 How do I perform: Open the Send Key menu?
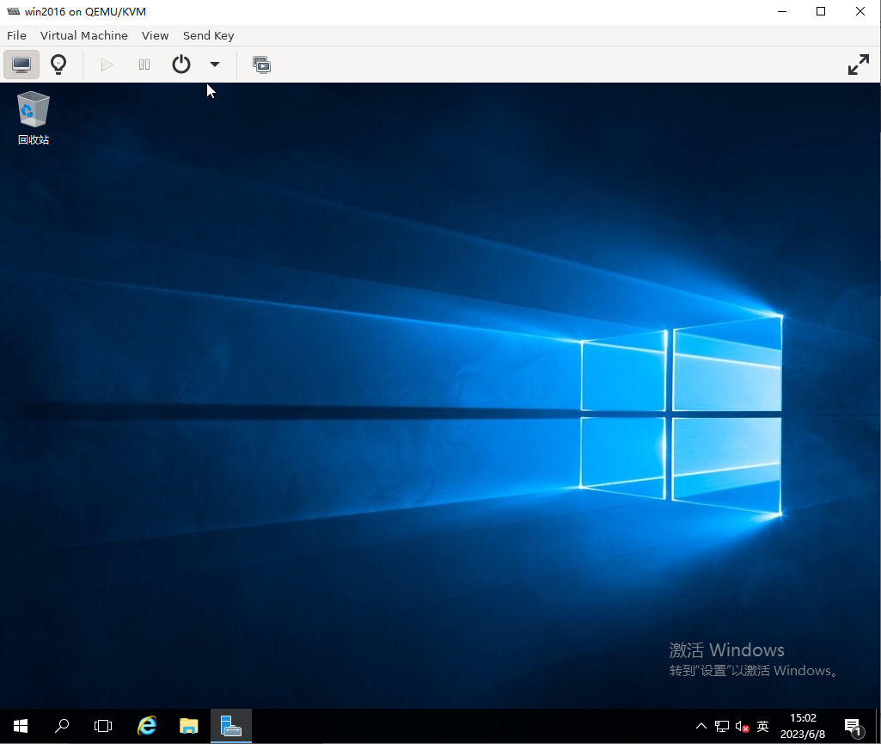208,35
